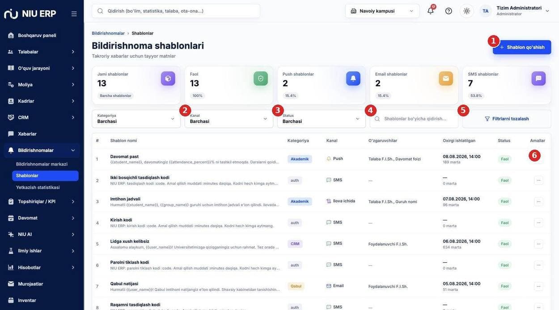Open actions menu for Kirish kodi row
Screen dimensions: 559x310
[538, 223]
